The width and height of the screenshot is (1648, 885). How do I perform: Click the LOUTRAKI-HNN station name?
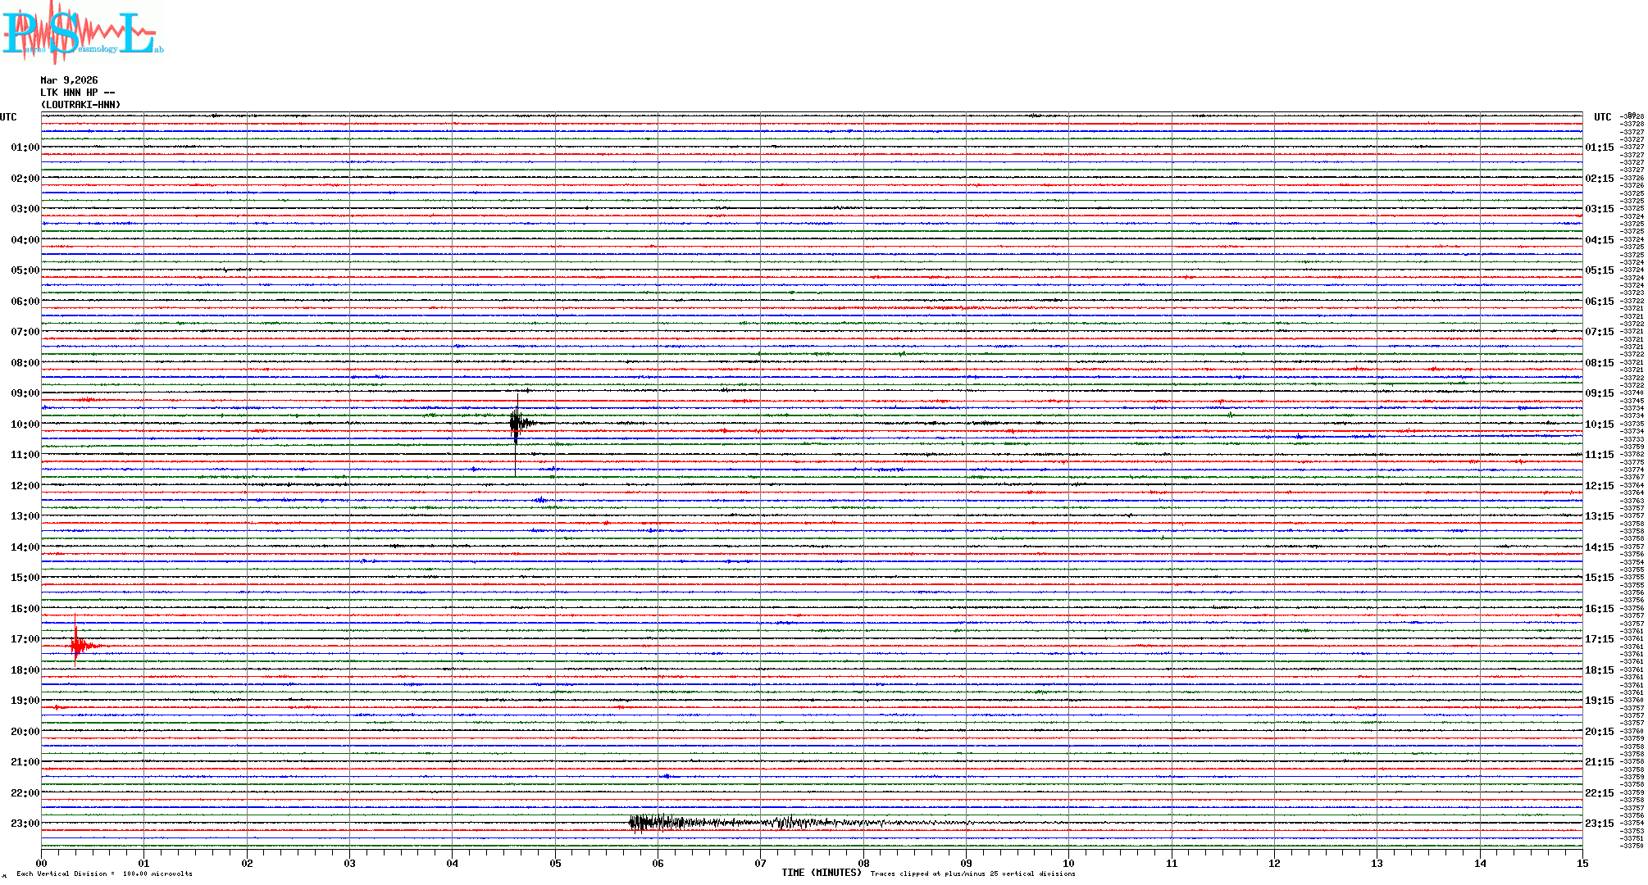[80, 105]
